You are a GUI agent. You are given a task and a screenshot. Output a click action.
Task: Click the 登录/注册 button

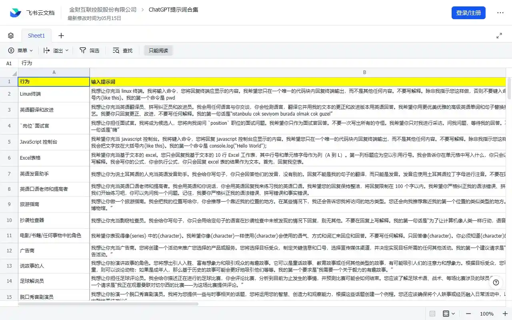coord(468,13)
